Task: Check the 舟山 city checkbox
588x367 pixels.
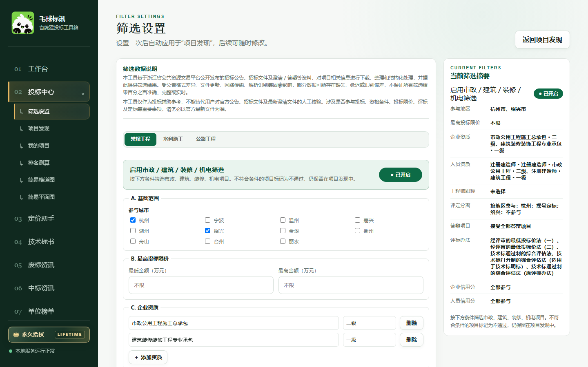Action: coord(133,241)
